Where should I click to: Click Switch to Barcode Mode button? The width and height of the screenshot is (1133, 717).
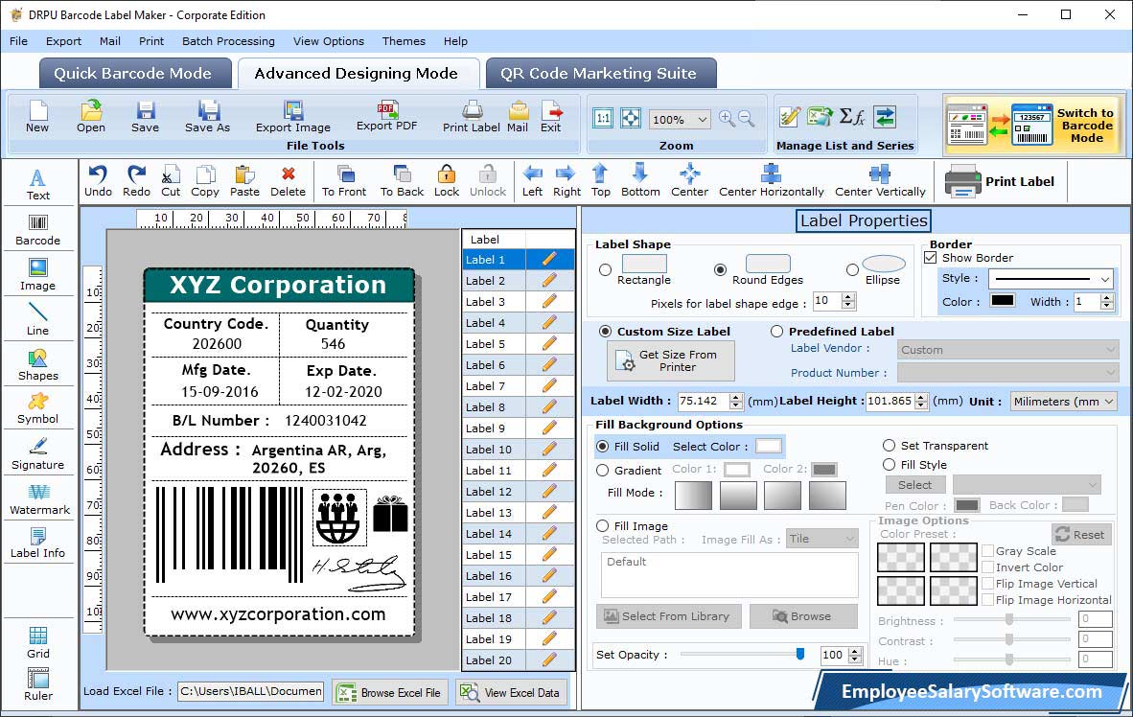1034,125
